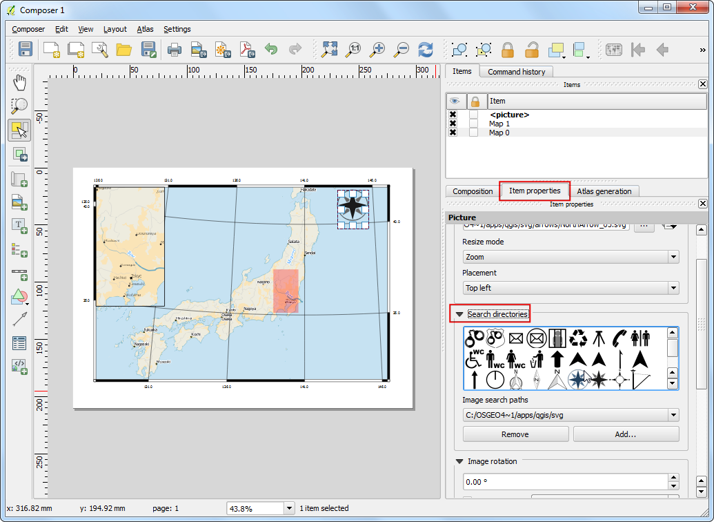This screenshot has height=522, width=714.
Task: Select the Pan composer hand tool
Action: click(19, 82)
